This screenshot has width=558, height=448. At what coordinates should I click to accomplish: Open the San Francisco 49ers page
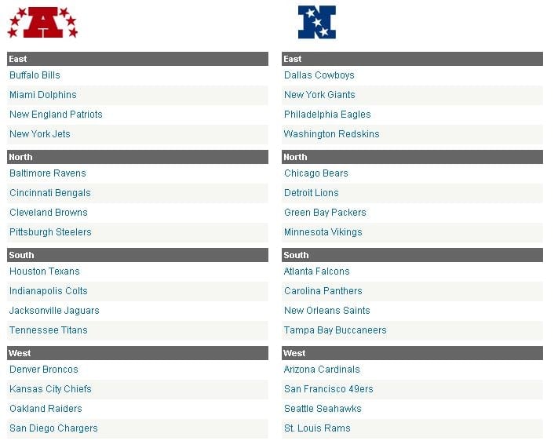(329, 389)
